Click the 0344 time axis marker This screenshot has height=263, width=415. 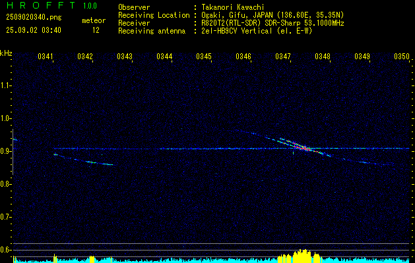tap(164, 56)
